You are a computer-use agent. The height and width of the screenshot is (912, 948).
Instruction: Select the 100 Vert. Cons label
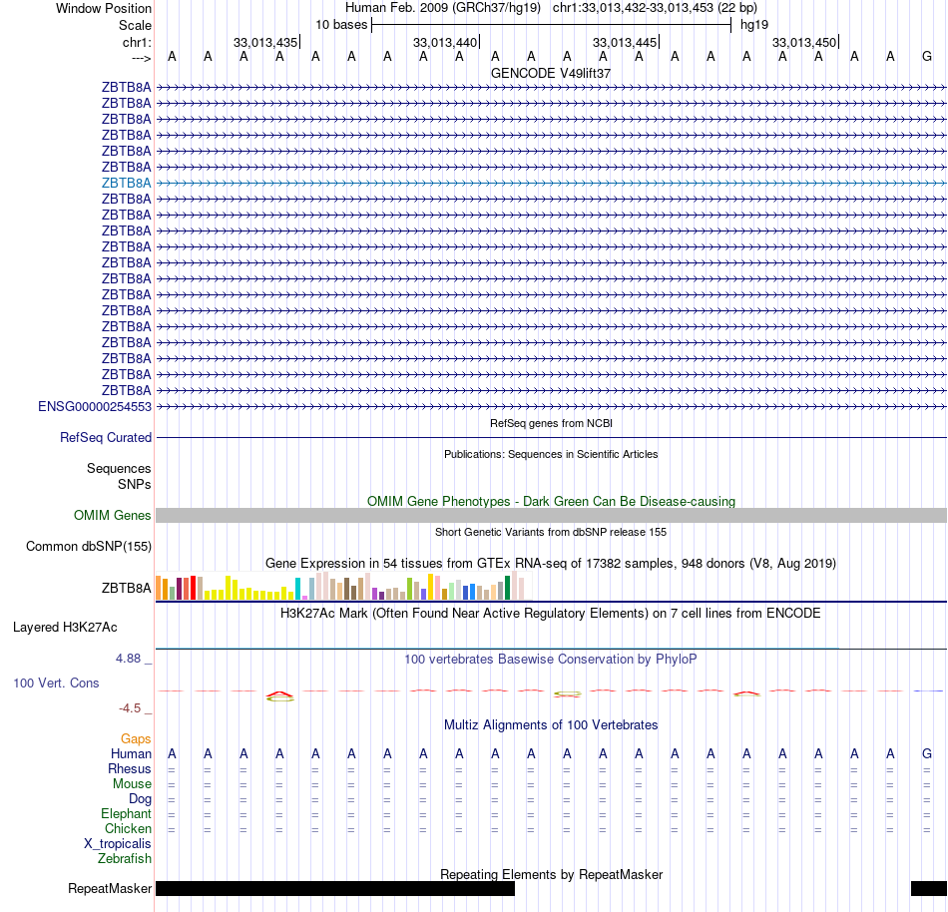tap(56, 684)
